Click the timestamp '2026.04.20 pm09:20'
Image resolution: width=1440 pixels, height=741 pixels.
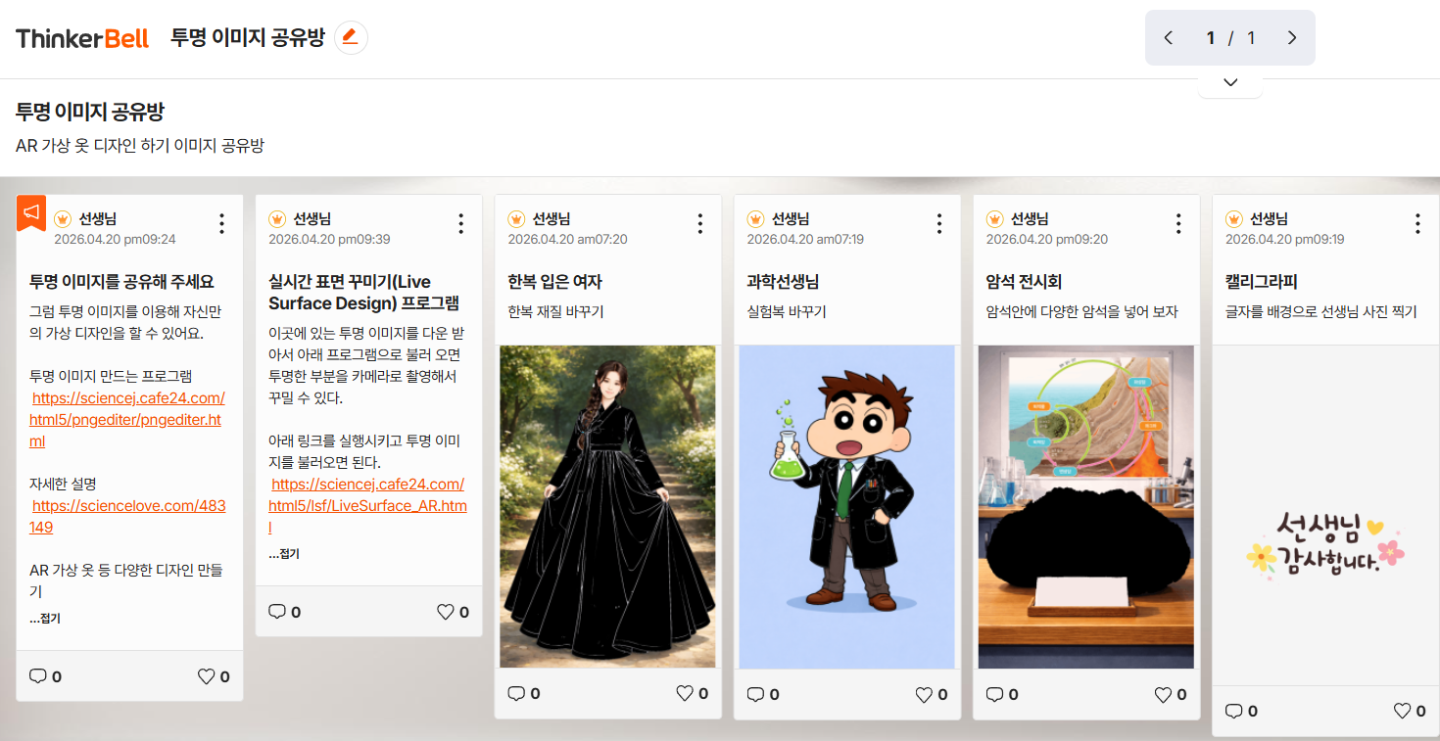tap(1047, 239)
